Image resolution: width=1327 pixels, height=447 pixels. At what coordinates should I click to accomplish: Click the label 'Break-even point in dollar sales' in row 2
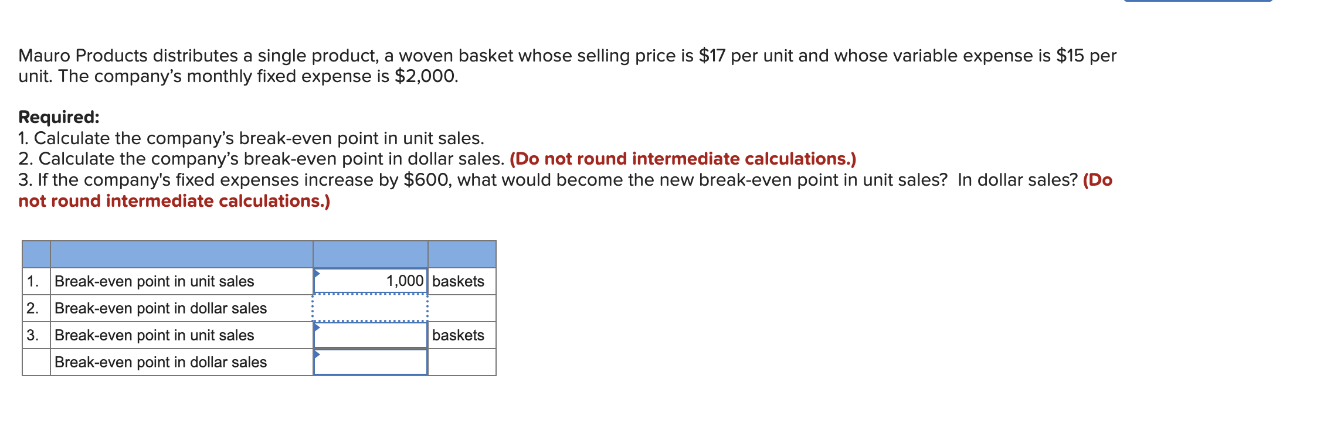(159, 308)
